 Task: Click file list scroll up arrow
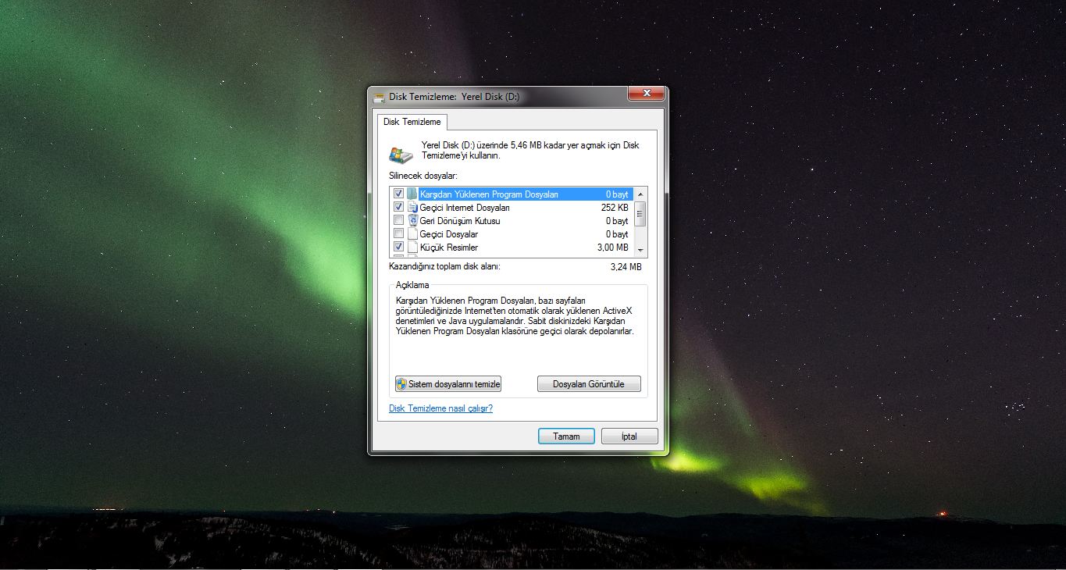(x=640, y=194)
